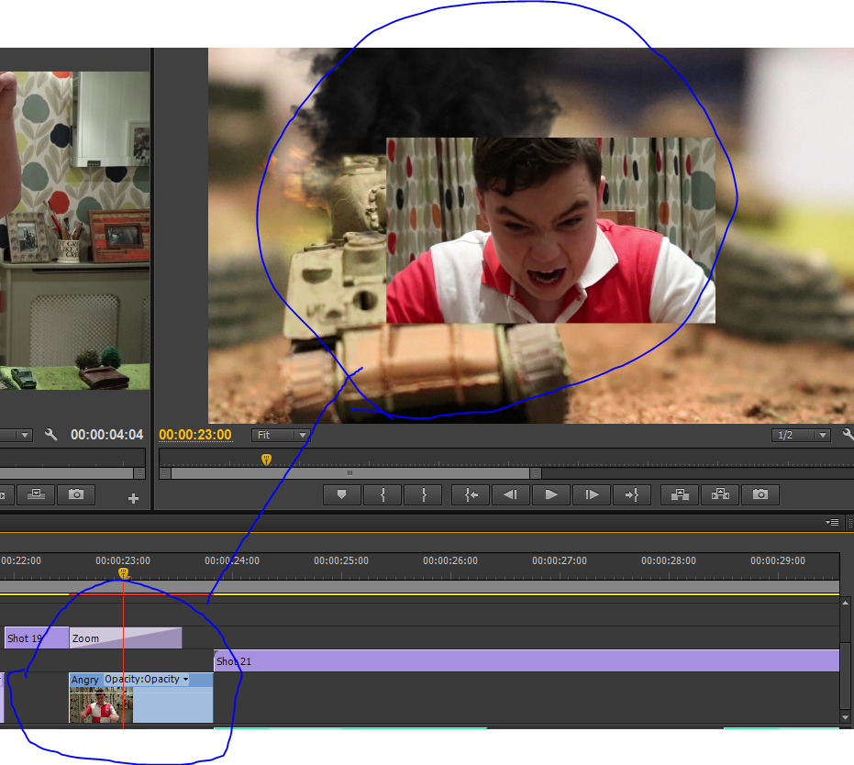This screenshot has width=854, height=765.
Task: Export frame from Source monitor camera icon
Action: click(x=76, y=494)
